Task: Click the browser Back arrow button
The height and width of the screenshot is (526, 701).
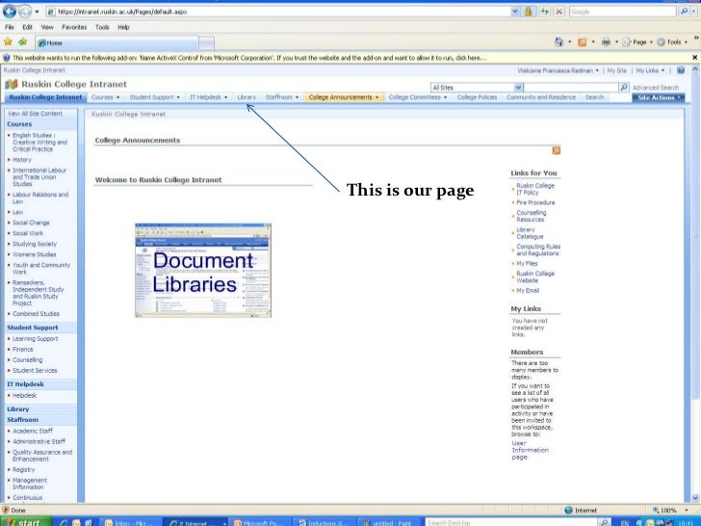Action: click(x=10, y=12)
